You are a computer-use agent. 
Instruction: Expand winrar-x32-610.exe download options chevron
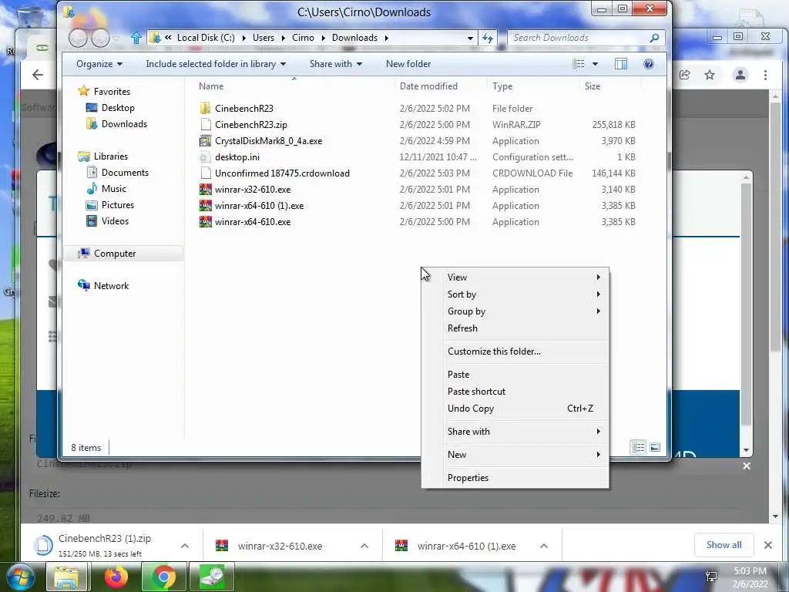[364, 546]
